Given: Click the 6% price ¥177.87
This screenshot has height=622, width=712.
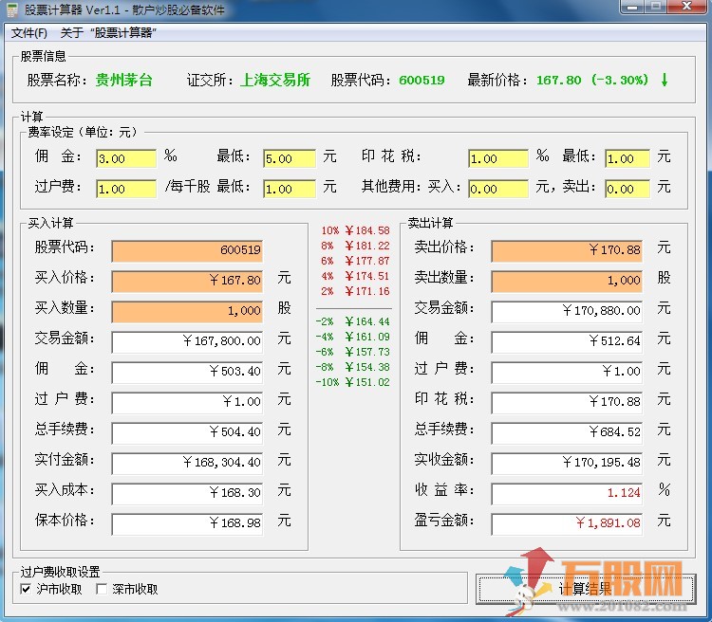Looking at the screenshot, I should pos(366,261).
